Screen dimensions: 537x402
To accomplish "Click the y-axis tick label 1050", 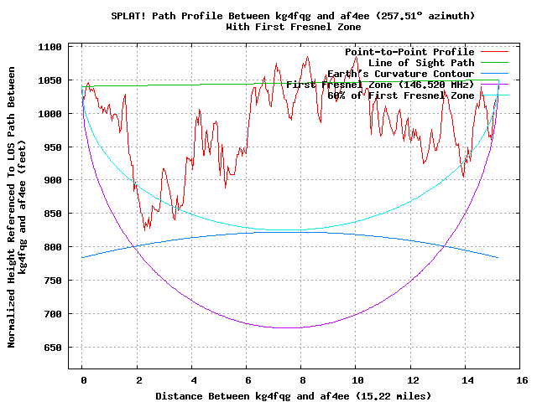I will point(50,80).
